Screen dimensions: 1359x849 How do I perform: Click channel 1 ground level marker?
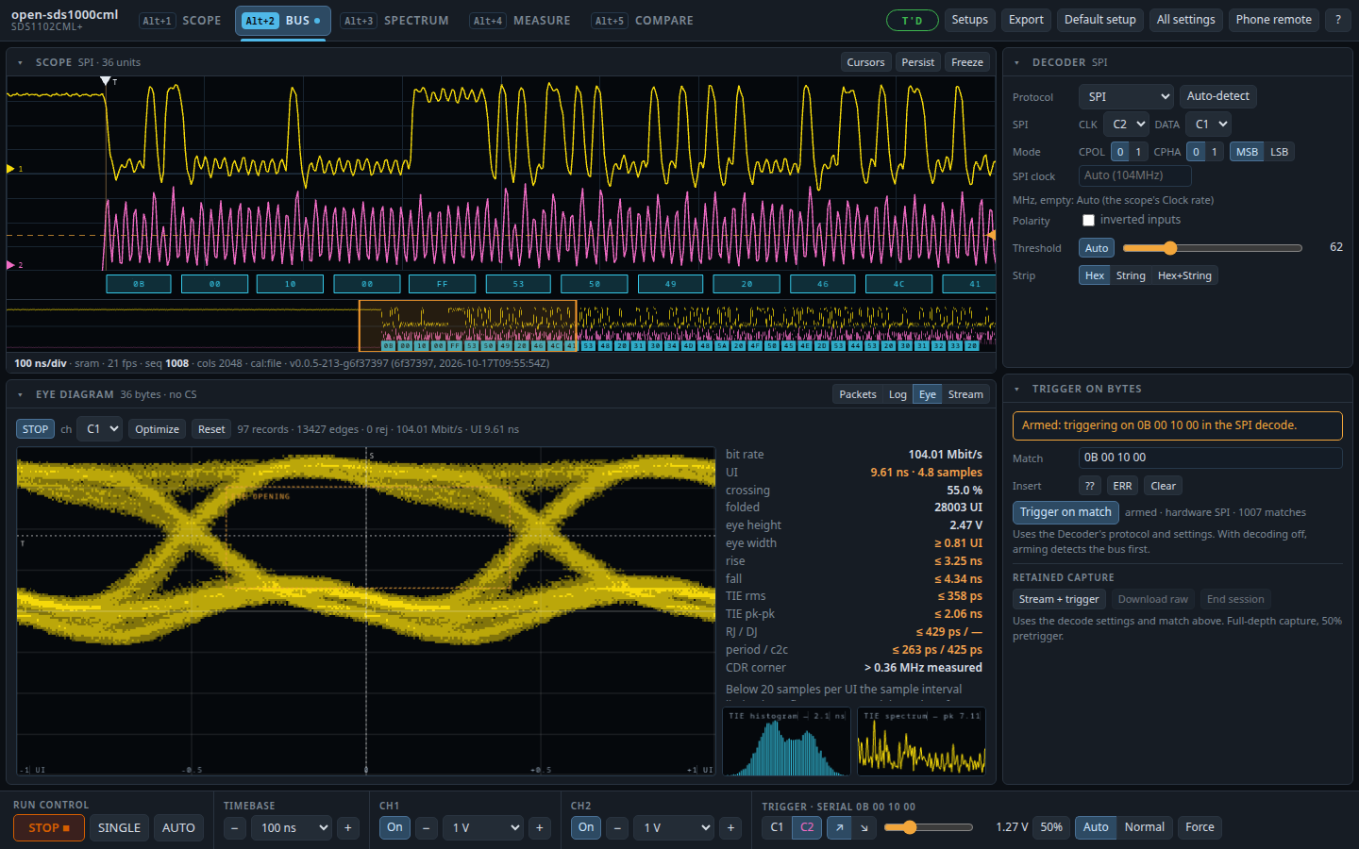pyautogui.click(x=10, y=169)
